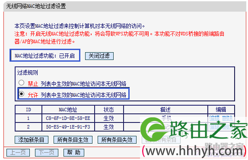The image size is (248, 160).
Task: Select the 禁止 filter rule radio button
Action: 21,83
